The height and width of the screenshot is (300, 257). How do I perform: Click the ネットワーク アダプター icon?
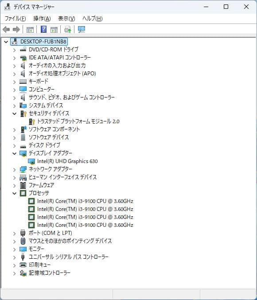(x=23, y=169)
